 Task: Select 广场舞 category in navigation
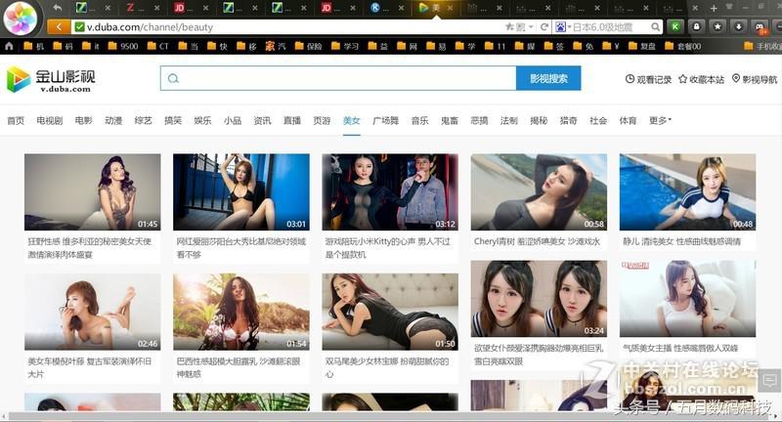pyautogui.click(x=385, y=120)
